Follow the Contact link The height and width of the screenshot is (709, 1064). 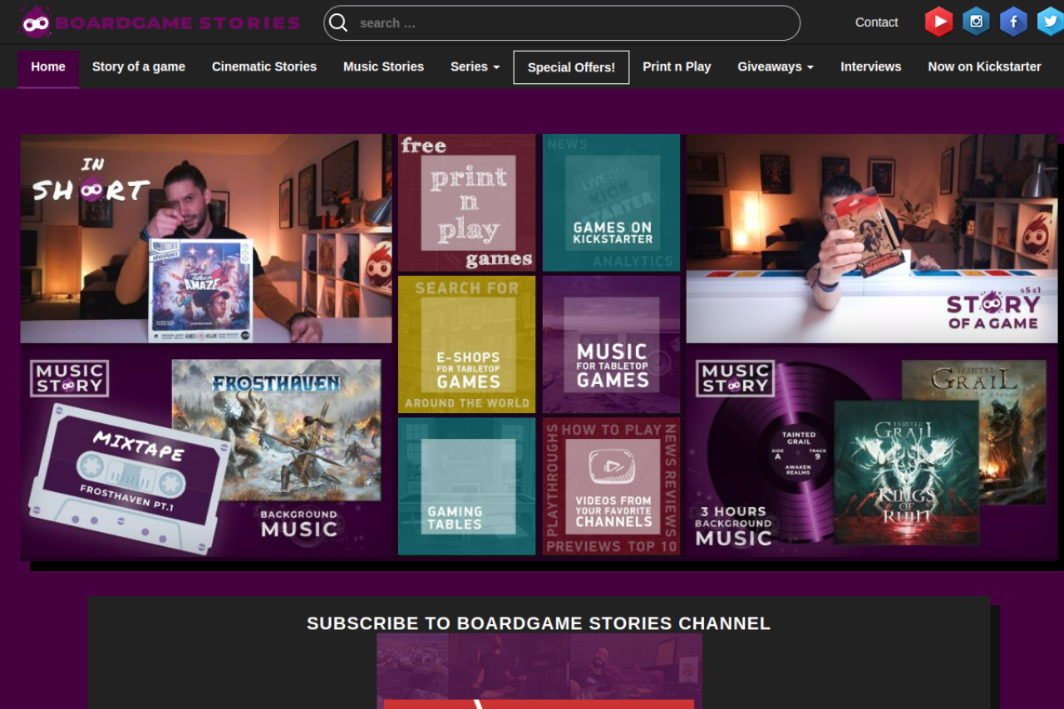[876, 22]
